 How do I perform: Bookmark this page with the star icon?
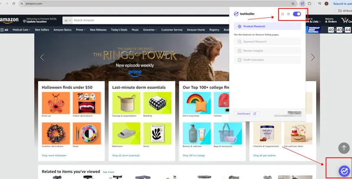tap(293, 4)
